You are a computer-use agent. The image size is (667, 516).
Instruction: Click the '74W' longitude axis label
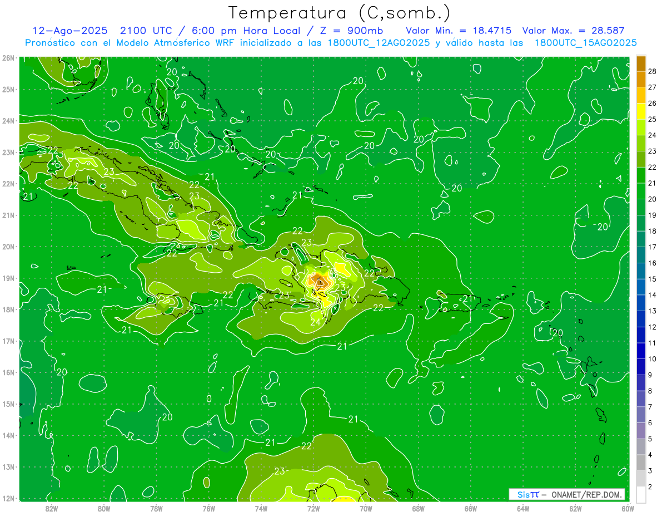[261, 508]
